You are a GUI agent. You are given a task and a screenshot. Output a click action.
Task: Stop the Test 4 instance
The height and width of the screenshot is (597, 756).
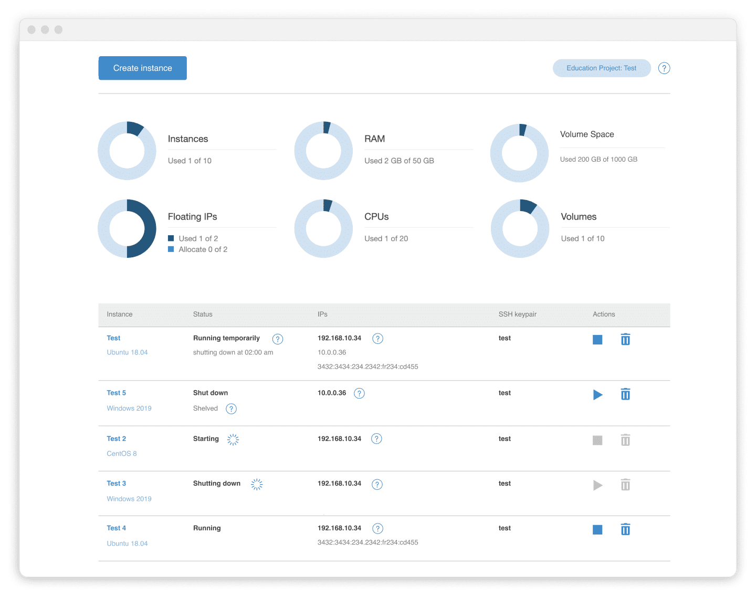pos(597,530)
